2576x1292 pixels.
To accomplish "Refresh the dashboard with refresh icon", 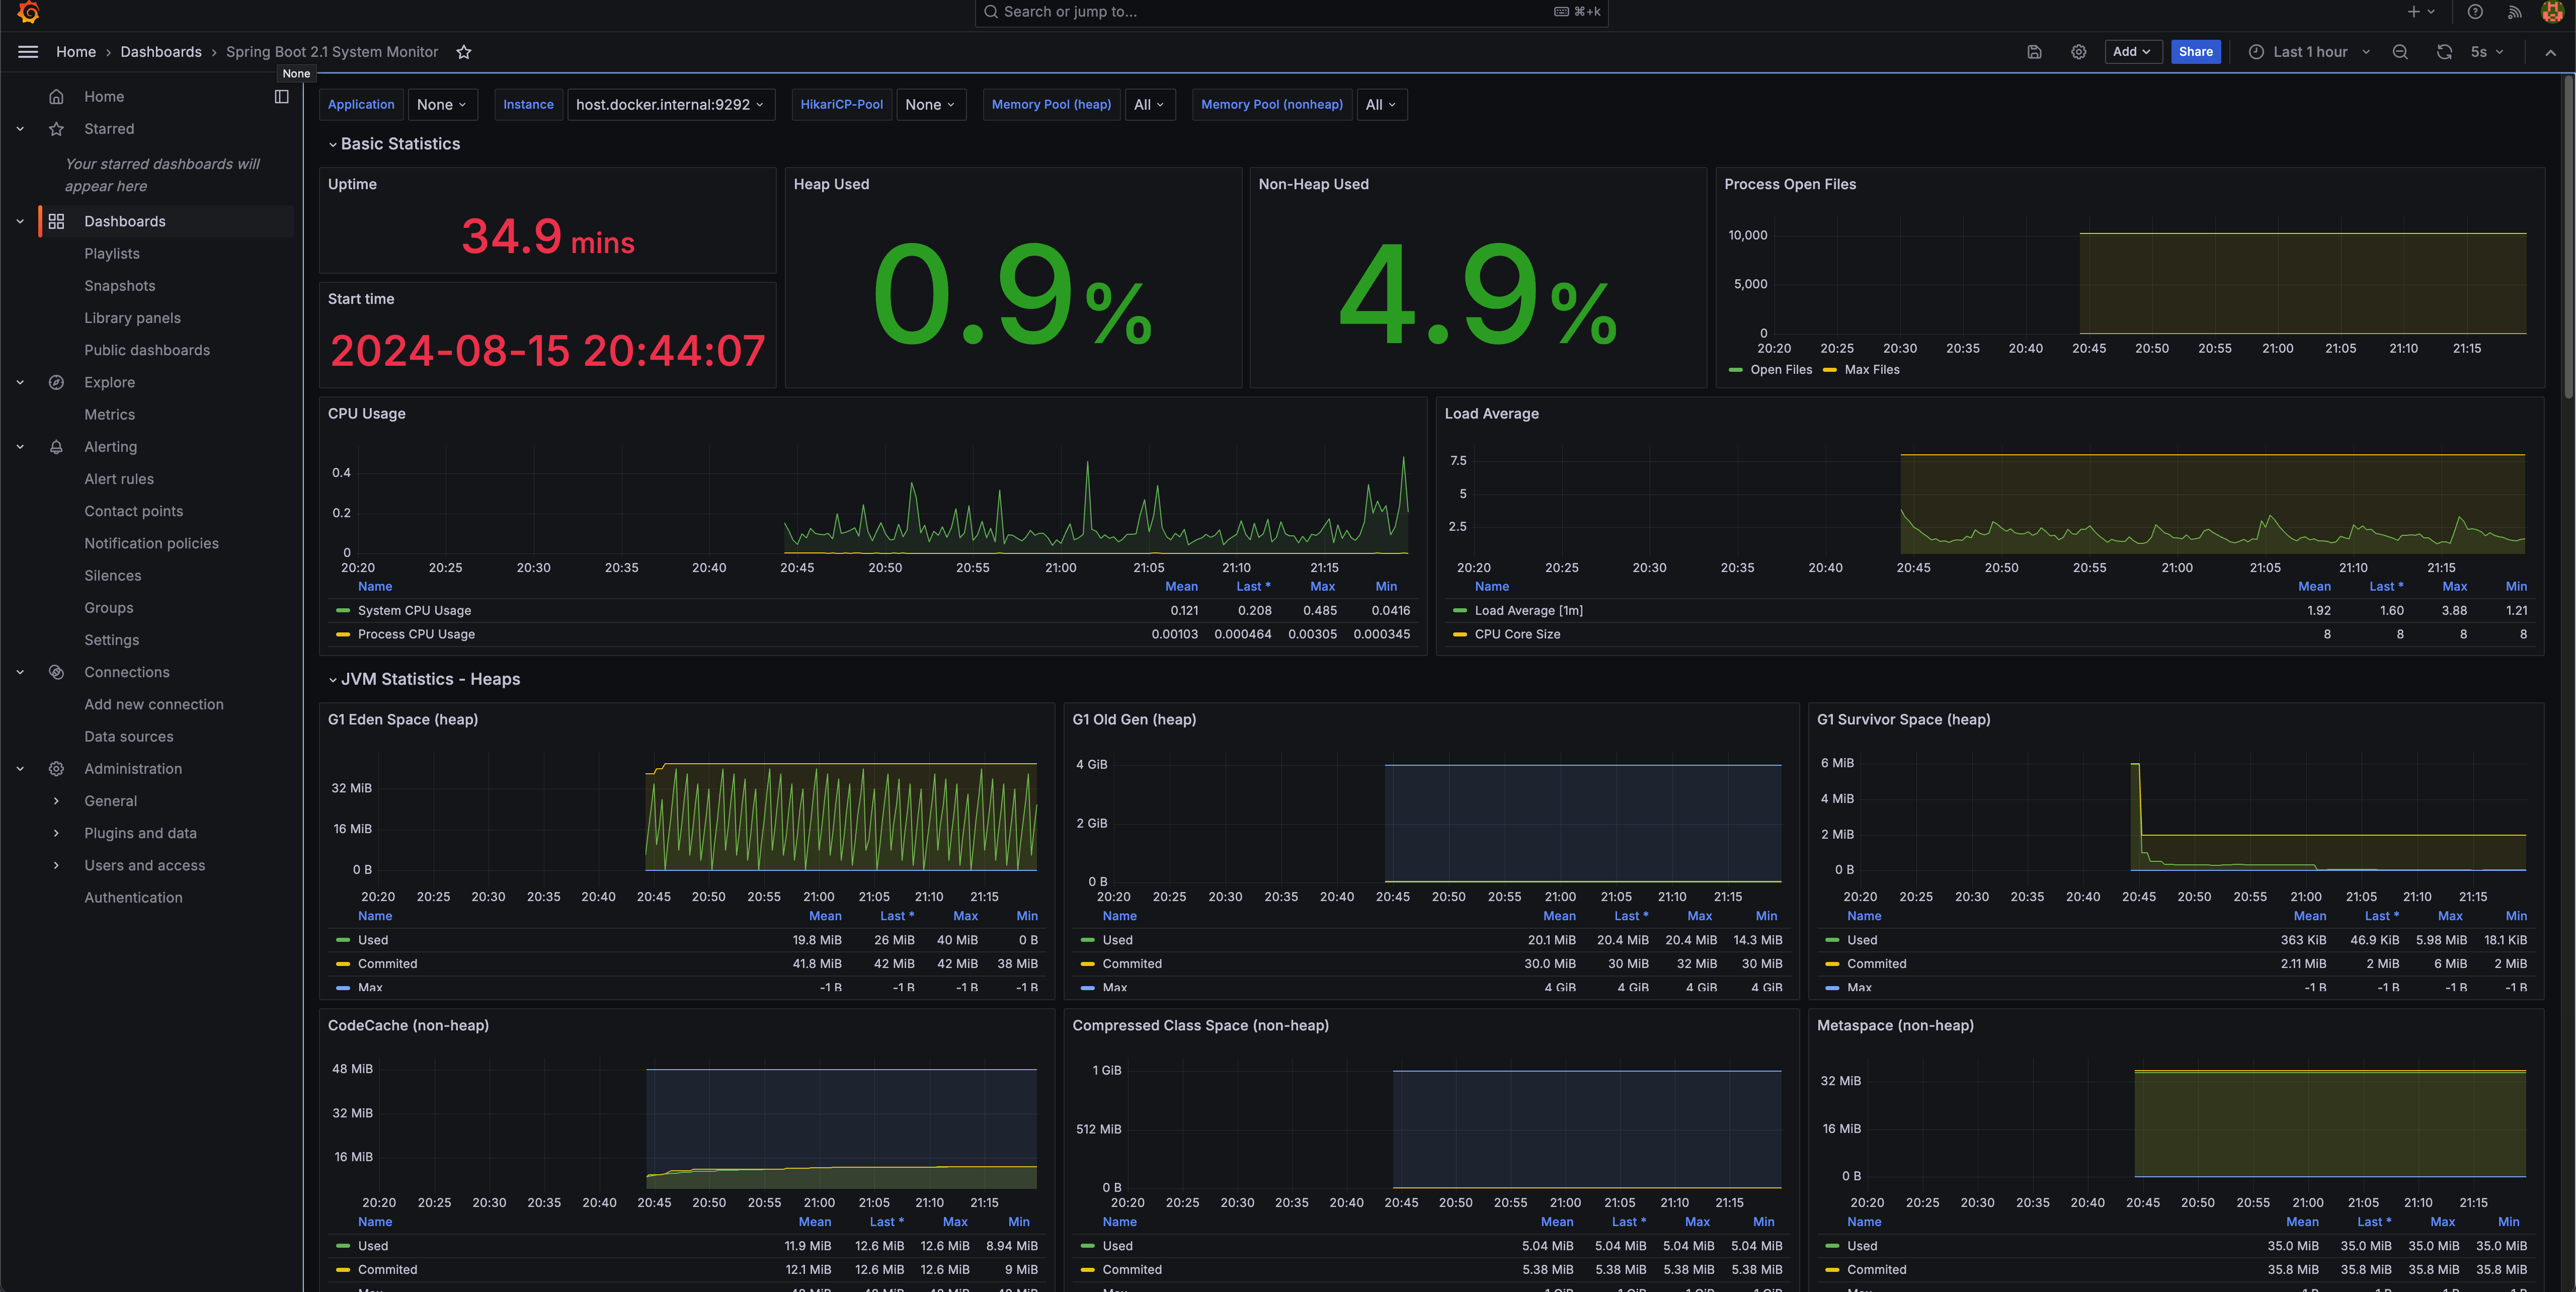I will coord(2444,52).
